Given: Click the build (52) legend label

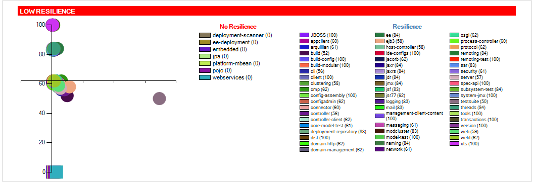Looking at the screenshot, I should [319, 53].
